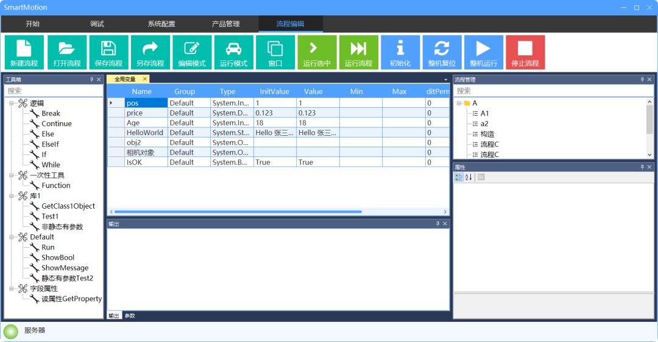Click the 新建流程 new flow button
658x342 pixels.
(x=24, y=52)
